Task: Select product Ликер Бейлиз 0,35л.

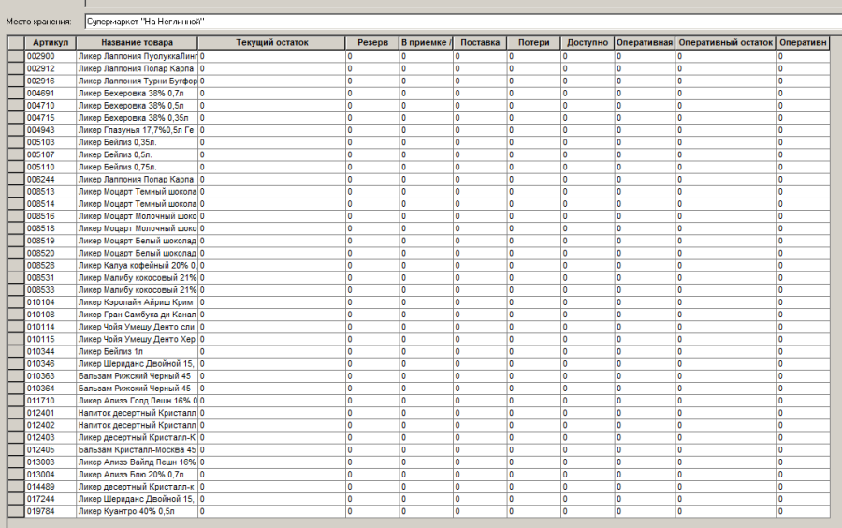Action: pyautogui.click(x=137, y=142)
